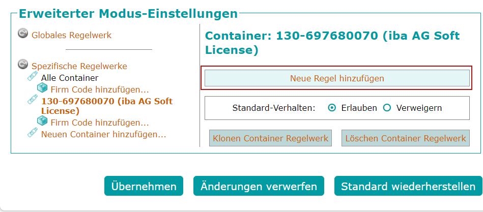Click the chain icon next to Alle Container
Screen dimensions: 483x212
click(33, 77)
